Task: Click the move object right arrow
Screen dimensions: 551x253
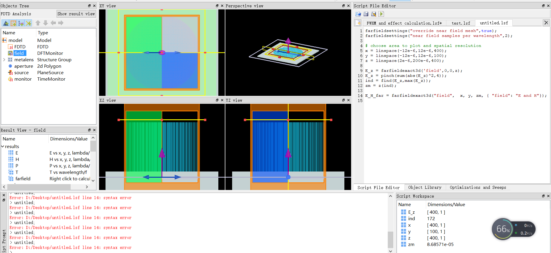Action: pos(61,23)
